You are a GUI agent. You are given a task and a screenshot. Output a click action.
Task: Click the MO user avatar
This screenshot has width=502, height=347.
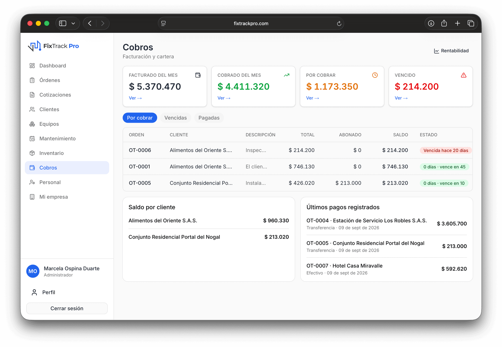(33, 271)
